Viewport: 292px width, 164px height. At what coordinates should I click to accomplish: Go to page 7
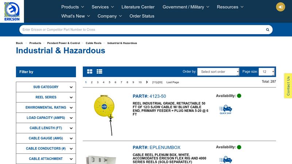point(122,82)
